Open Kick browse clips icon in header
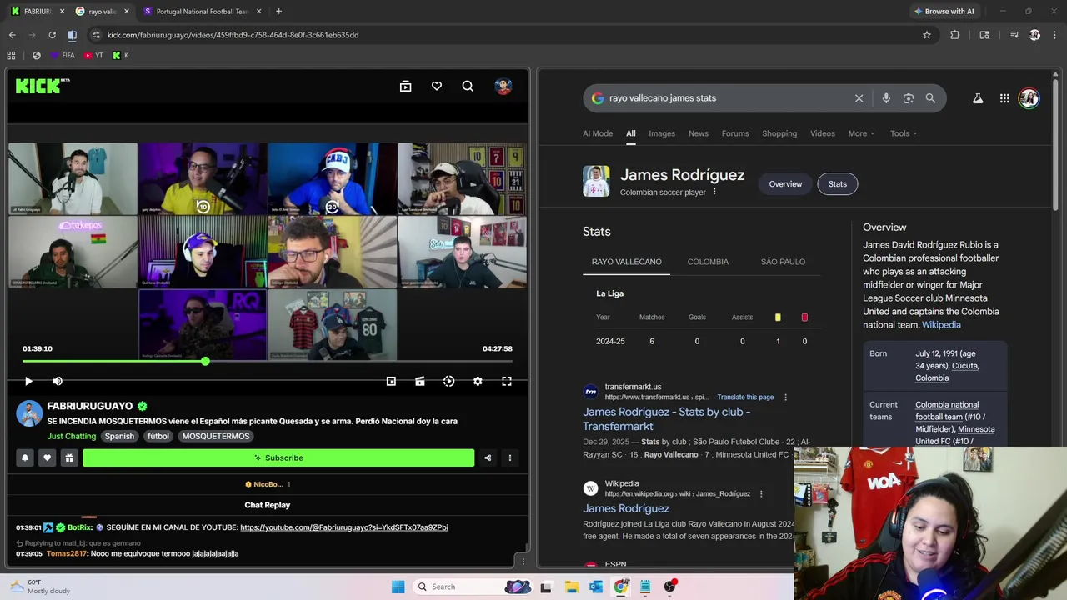Image resolution: width=1067 pixels, height=600 pixels. pos(406,86)
